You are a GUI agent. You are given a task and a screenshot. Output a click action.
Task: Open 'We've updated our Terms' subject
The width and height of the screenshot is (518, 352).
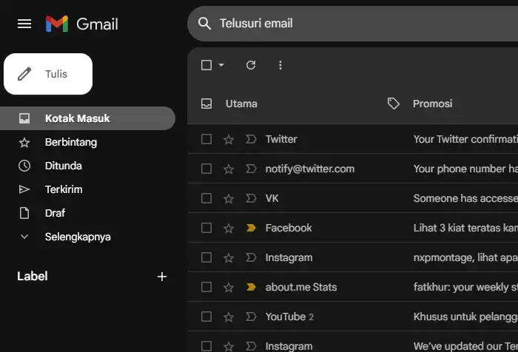pos(465,346)
